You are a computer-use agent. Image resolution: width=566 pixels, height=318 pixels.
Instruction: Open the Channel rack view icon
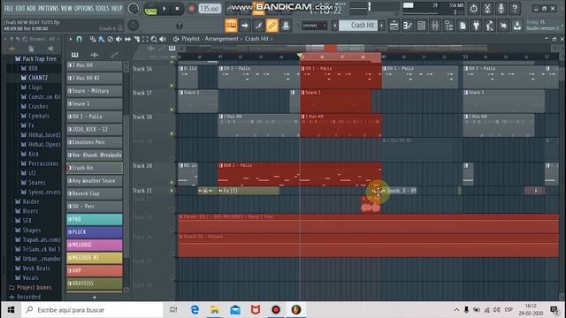tap(421, 26)
